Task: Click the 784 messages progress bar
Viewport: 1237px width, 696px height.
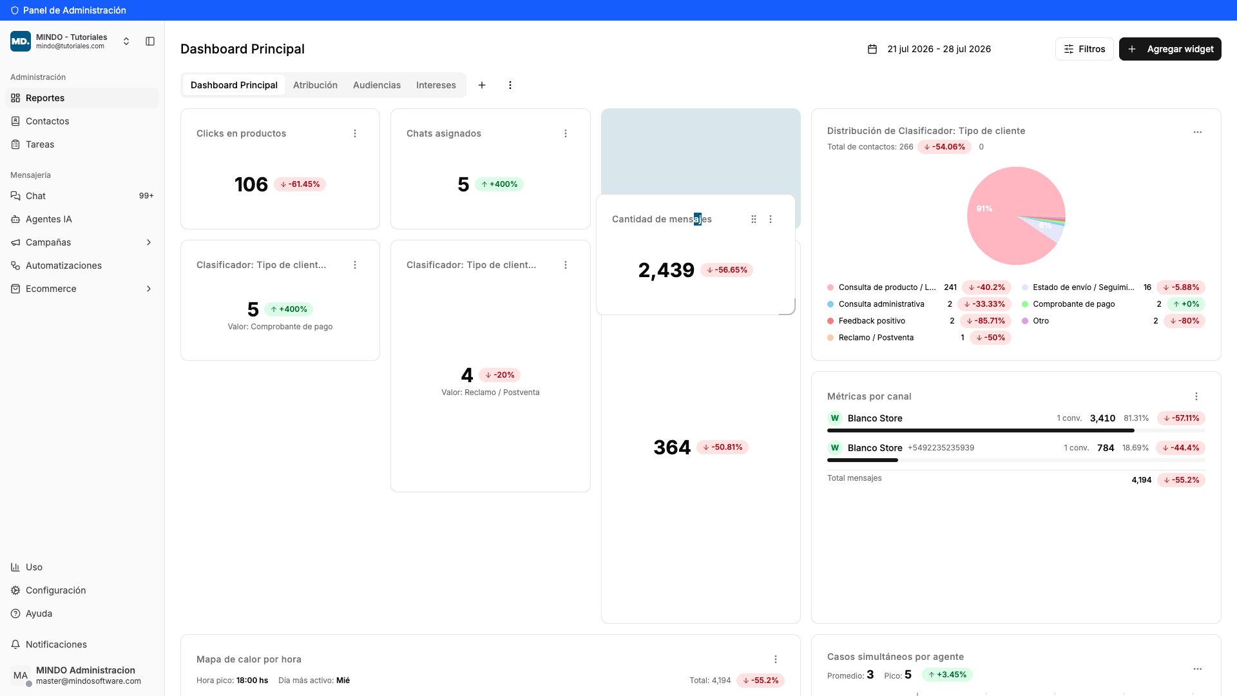Action: click(x=1016, y=460)
